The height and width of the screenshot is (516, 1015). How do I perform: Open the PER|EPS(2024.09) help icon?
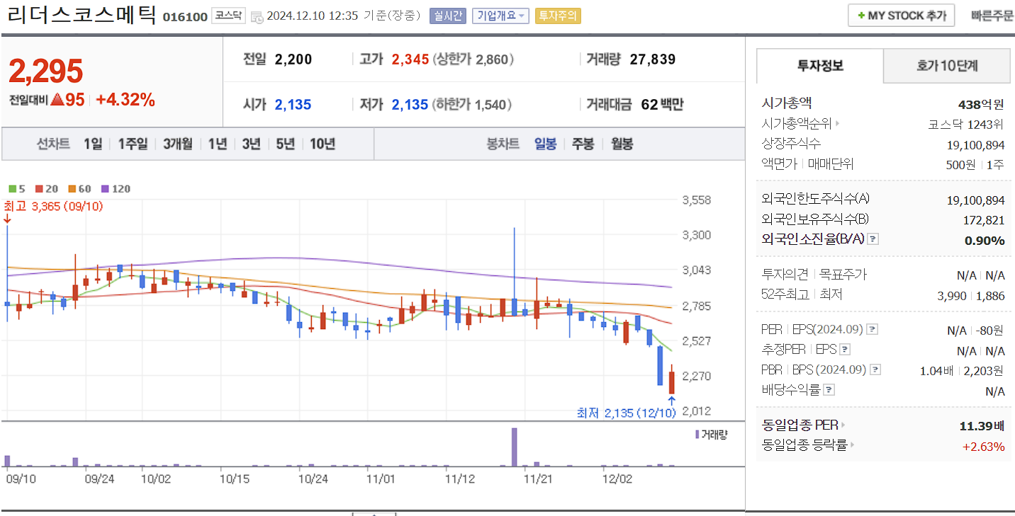click(x=872, y=329)
